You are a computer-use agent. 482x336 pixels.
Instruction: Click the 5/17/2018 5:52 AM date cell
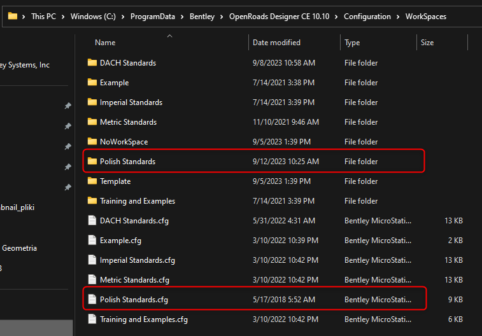pos(284,300)
